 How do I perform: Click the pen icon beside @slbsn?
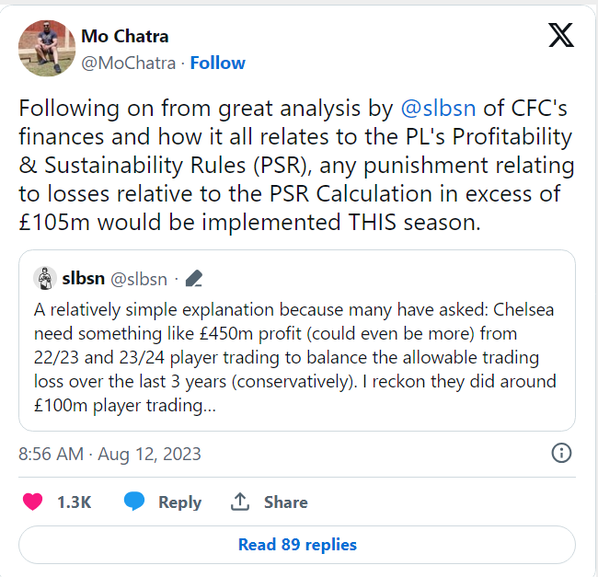point(194,278)
